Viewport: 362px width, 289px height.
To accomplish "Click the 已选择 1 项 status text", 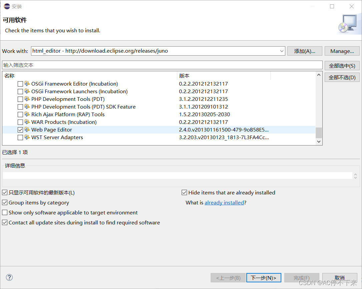I will pos(15,152).
